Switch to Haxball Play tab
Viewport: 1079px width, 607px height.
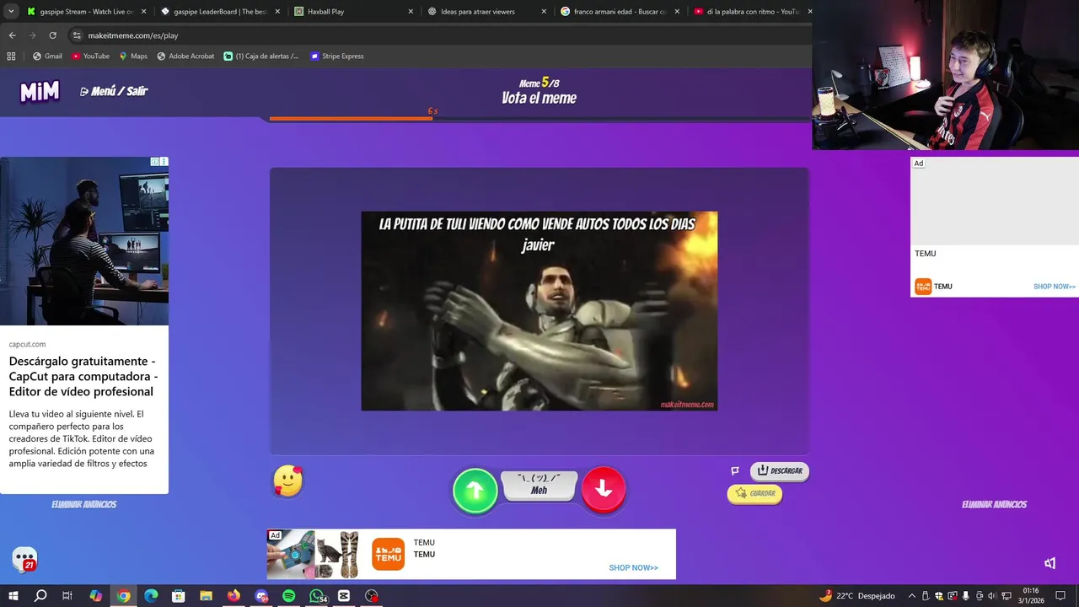pyautogui.click(x=352, y=12)
